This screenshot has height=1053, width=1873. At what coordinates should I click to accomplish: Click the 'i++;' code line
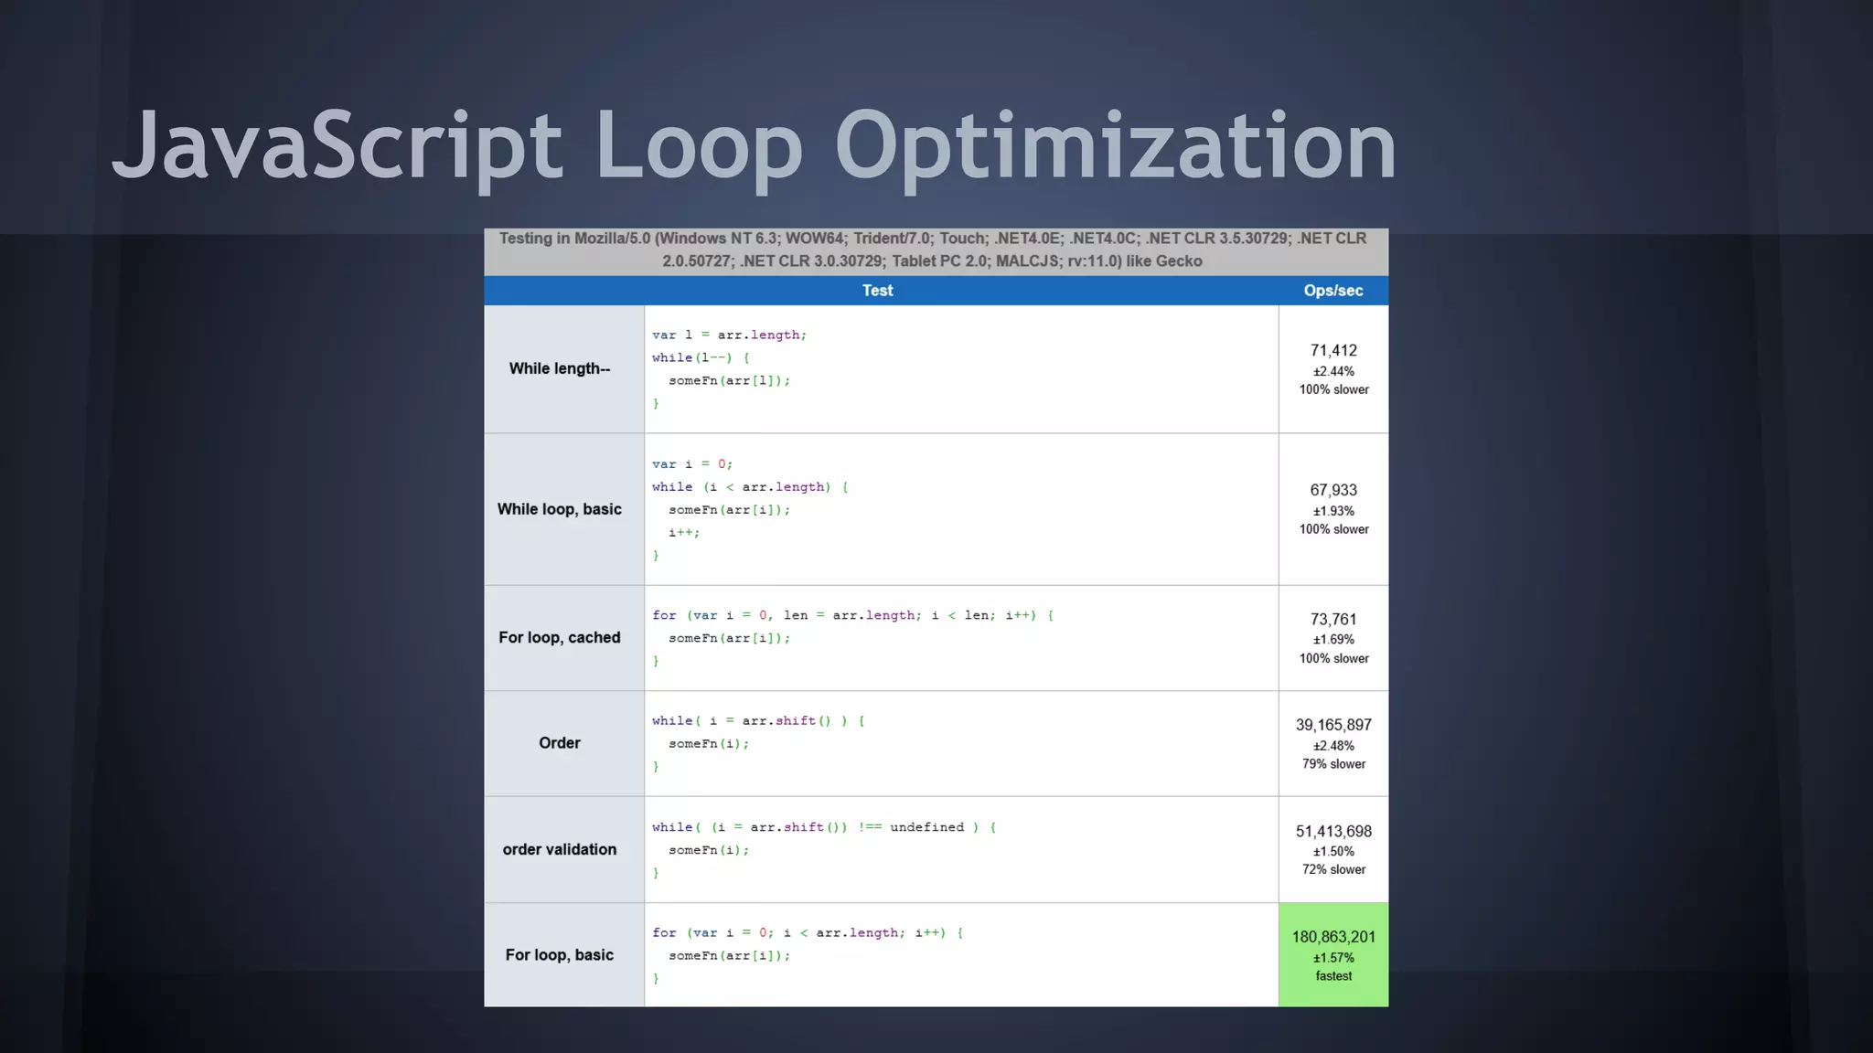point(684,533)
